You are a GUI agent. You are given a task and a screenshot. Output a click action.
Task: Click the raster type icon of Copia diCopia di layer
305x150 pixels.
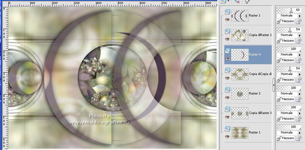click(227, 71)
